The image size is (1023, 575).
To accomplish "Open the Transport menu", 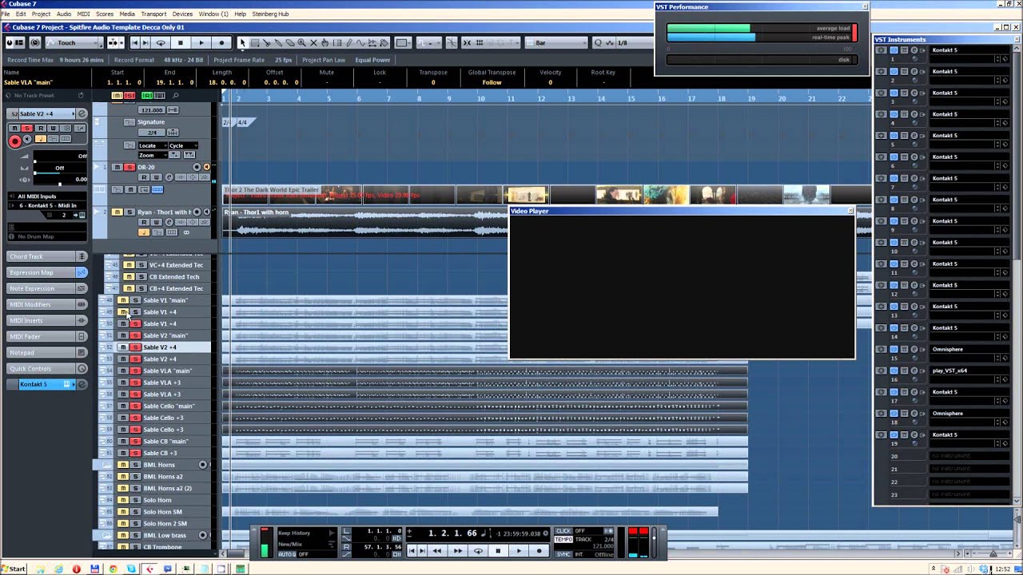I will 153,14.
